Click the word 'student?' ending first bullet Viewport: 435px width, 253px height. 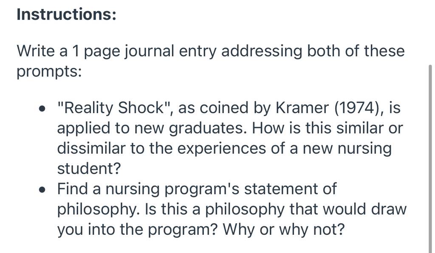[x=89, y=168]
